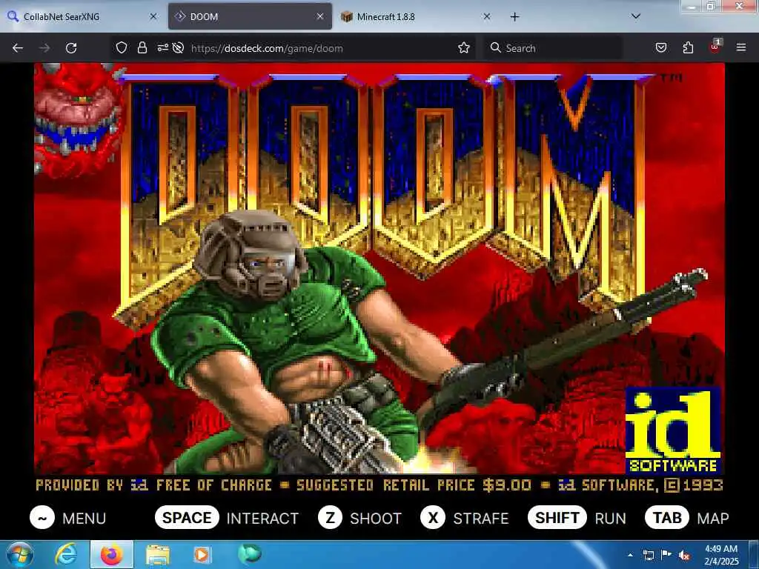Viewport: 759px width, 569px height.
Task: Open the 4:49 AM clock and date
Action: point(721,555)
